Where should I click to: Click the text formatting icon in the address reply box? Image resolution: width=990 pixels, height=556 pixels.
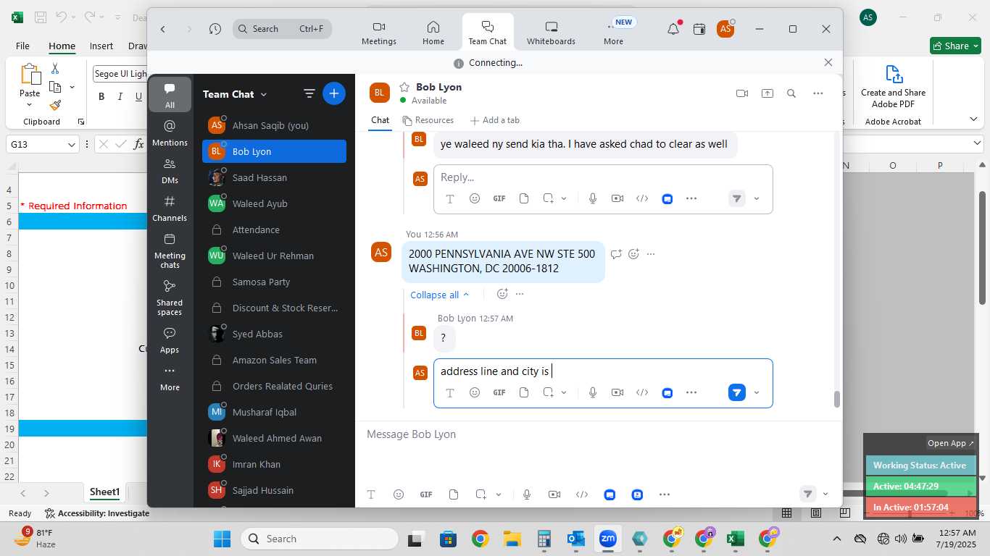450,392
